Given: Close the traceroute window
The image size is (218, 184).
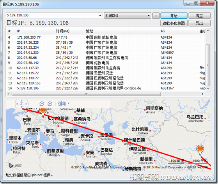Looking at the screenshot, I should point(207,3).
